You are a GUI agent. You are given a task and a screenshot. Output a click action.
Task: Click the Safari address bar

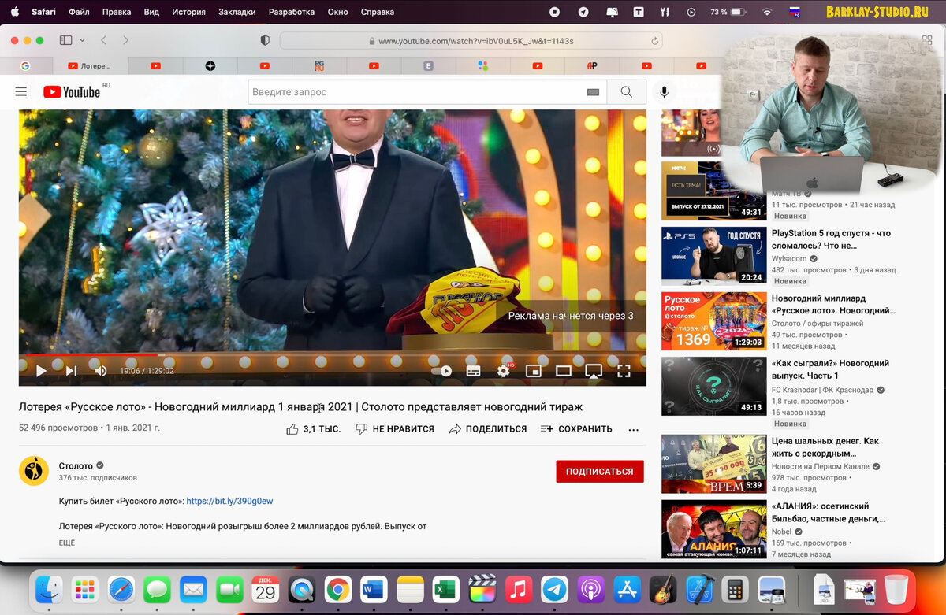(471, 41)
